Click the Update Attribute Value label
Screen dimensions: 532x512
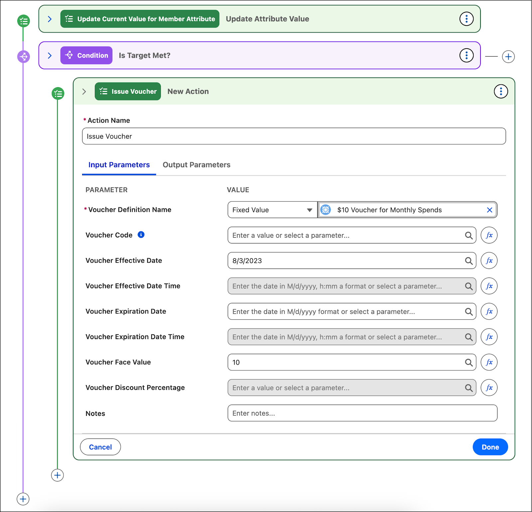(268, 19)
